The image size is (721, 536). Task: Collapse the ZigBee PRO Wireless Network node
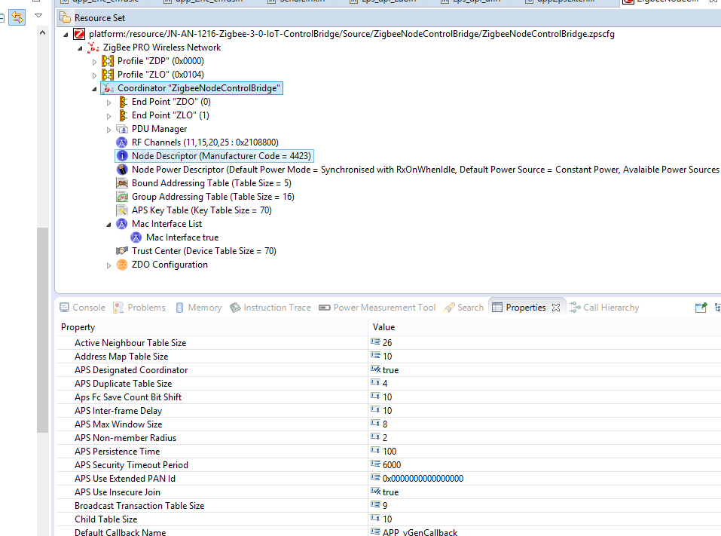[80, 48]
